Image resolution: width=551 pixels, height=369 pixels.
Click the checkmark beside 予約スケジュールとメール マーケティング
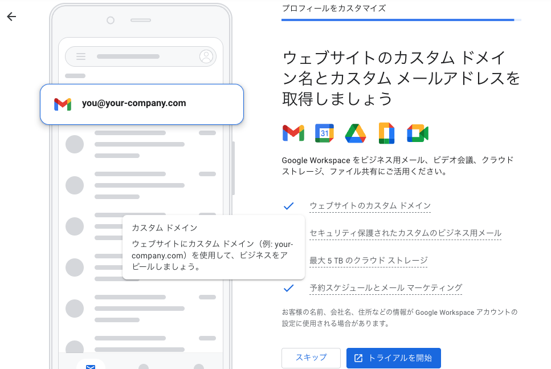pyautogui.click(x=288, y=288)
